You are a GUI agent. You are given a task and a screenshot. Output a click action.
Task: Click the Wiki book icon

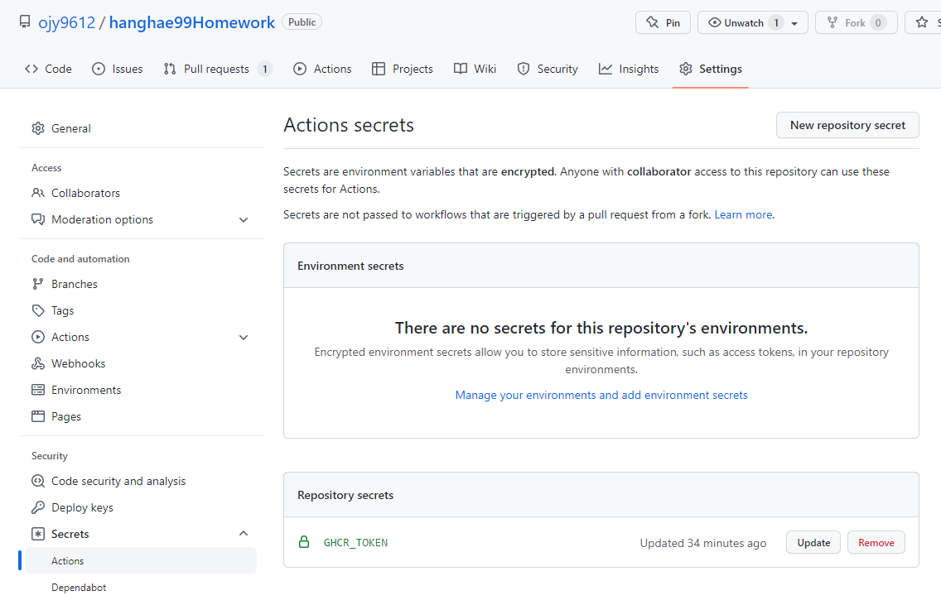pos(461,69)
